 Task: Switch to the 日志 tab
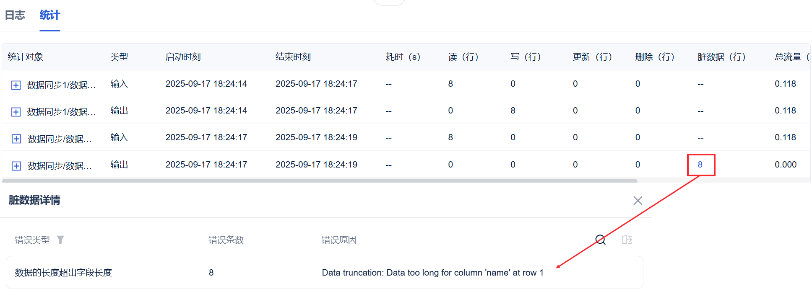pos(15,15)
